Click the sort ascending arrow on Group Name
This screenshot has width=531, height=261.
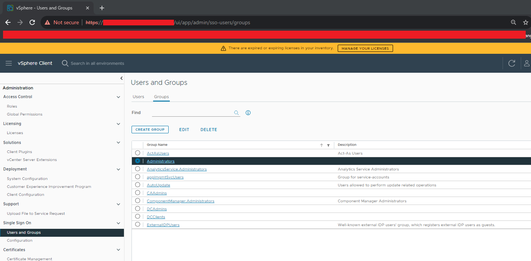(321, 145)
